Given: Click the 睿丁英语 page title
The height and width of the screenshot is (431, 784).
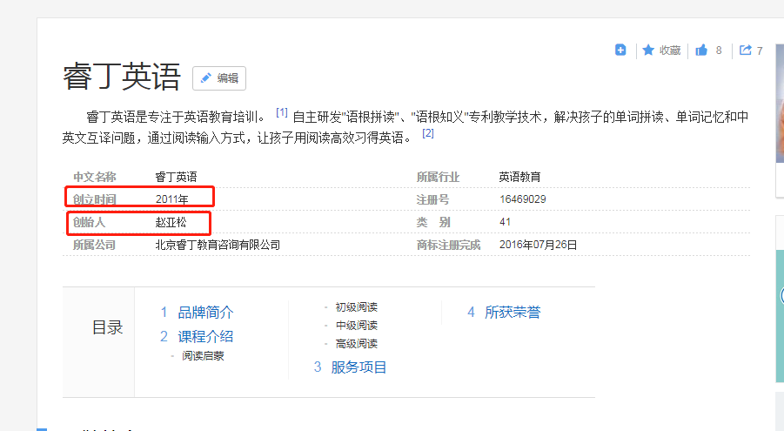Looking at the screenshot, I should pos(122,77).
